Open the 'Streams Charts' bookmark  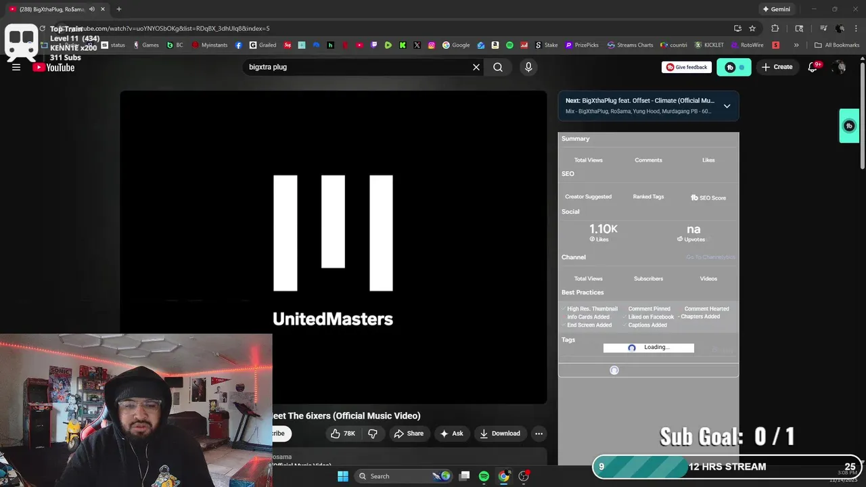[x=630, y=45]
